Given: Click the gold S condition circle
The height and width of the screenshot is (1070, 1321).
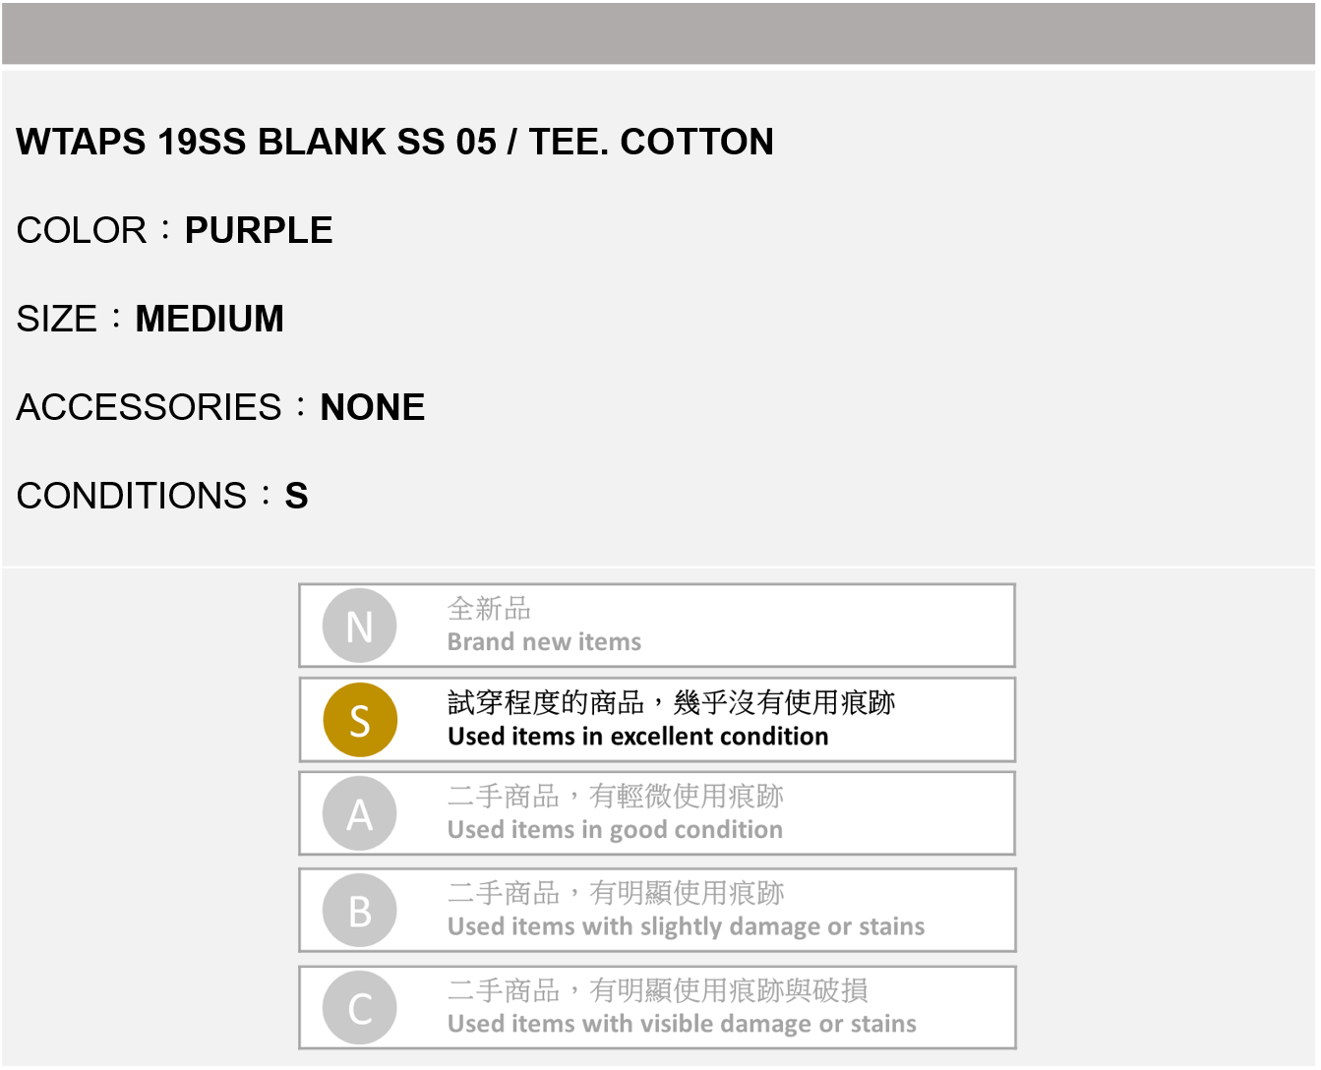Looking at the screenshot, I should pyautogui.click(x=360, y=720).
